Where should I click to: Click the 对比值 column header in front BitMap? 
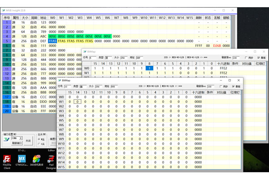pyautogui.click(x=221, y=92)
